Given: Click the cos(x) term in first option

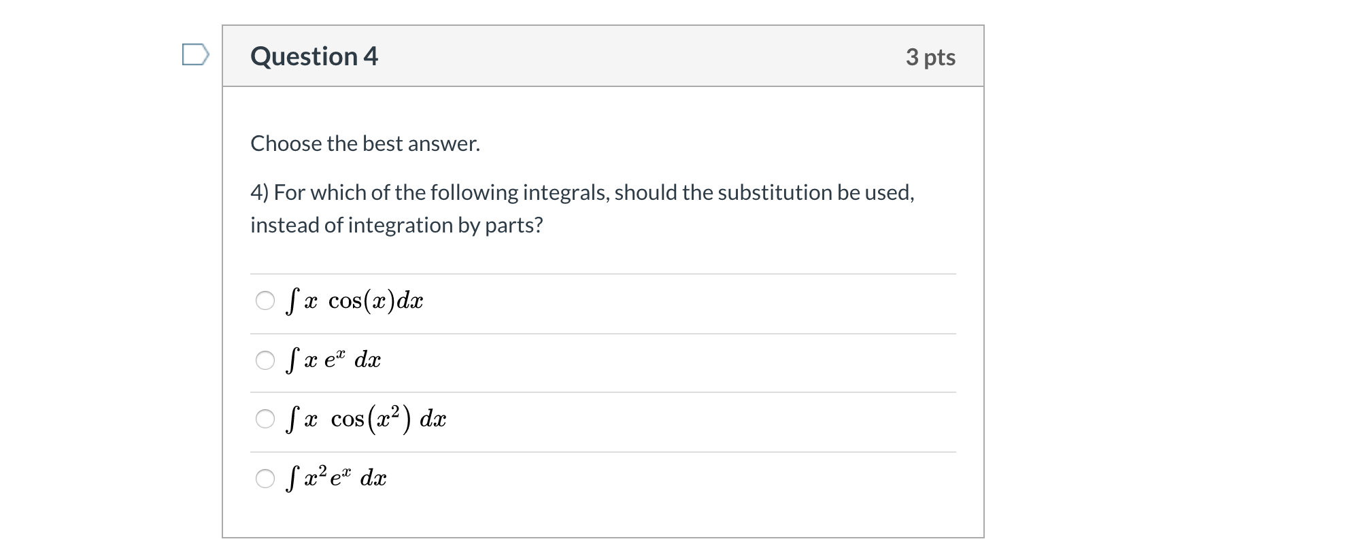Looking at the screenshot, I should [x=362, y=300].
